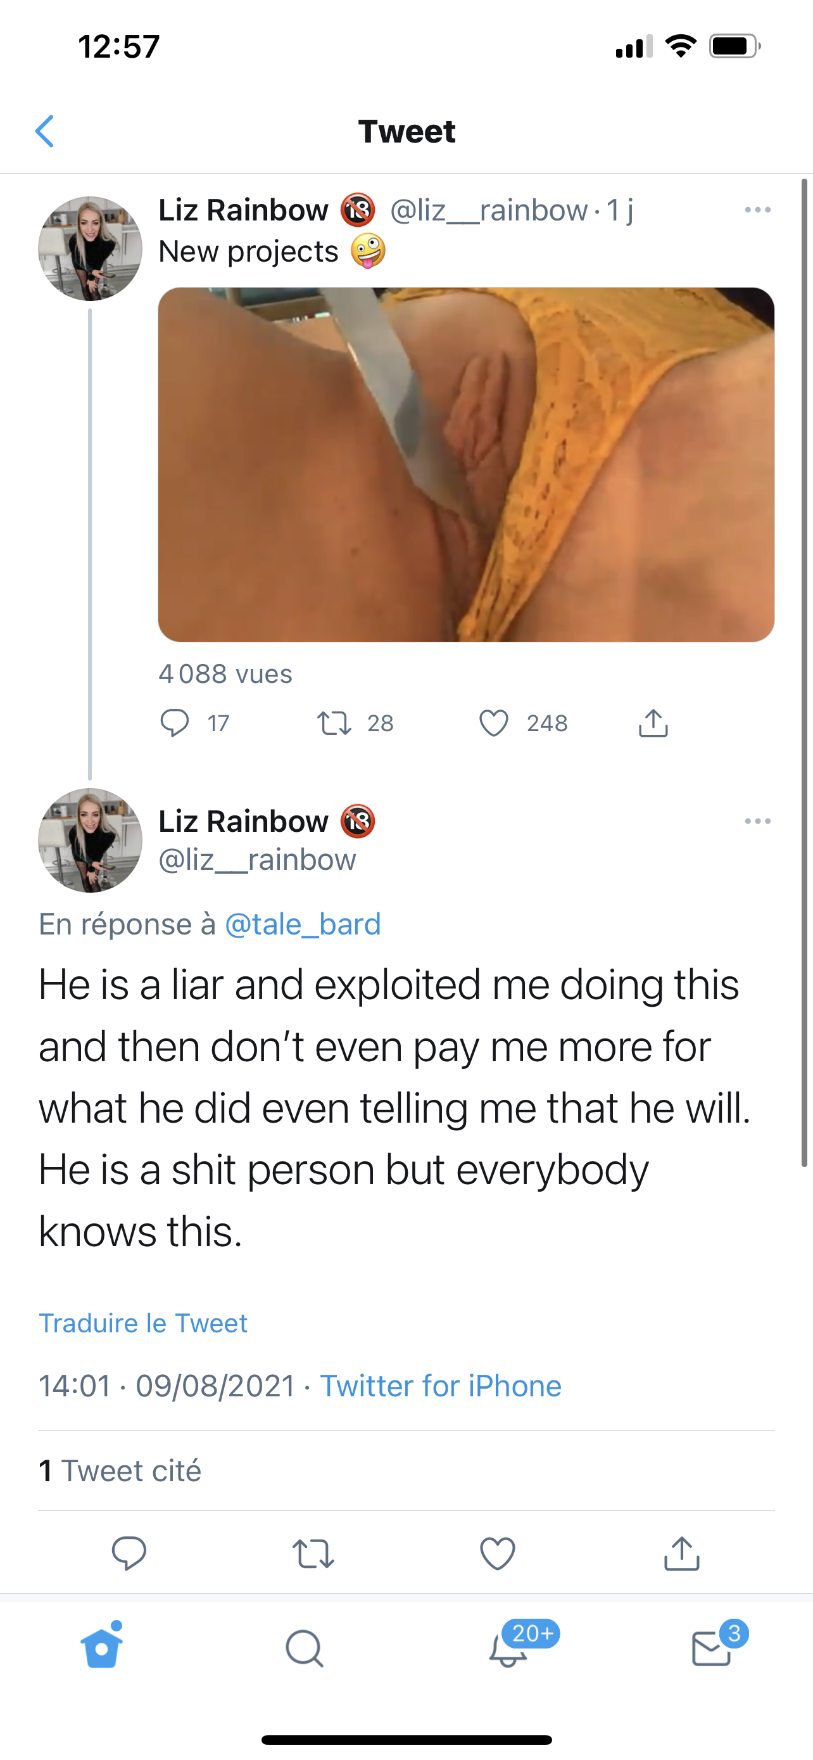Open the 'Twitter for iPhone' source link
Screen dimensions: 813x1760
tap(440, 1386)
